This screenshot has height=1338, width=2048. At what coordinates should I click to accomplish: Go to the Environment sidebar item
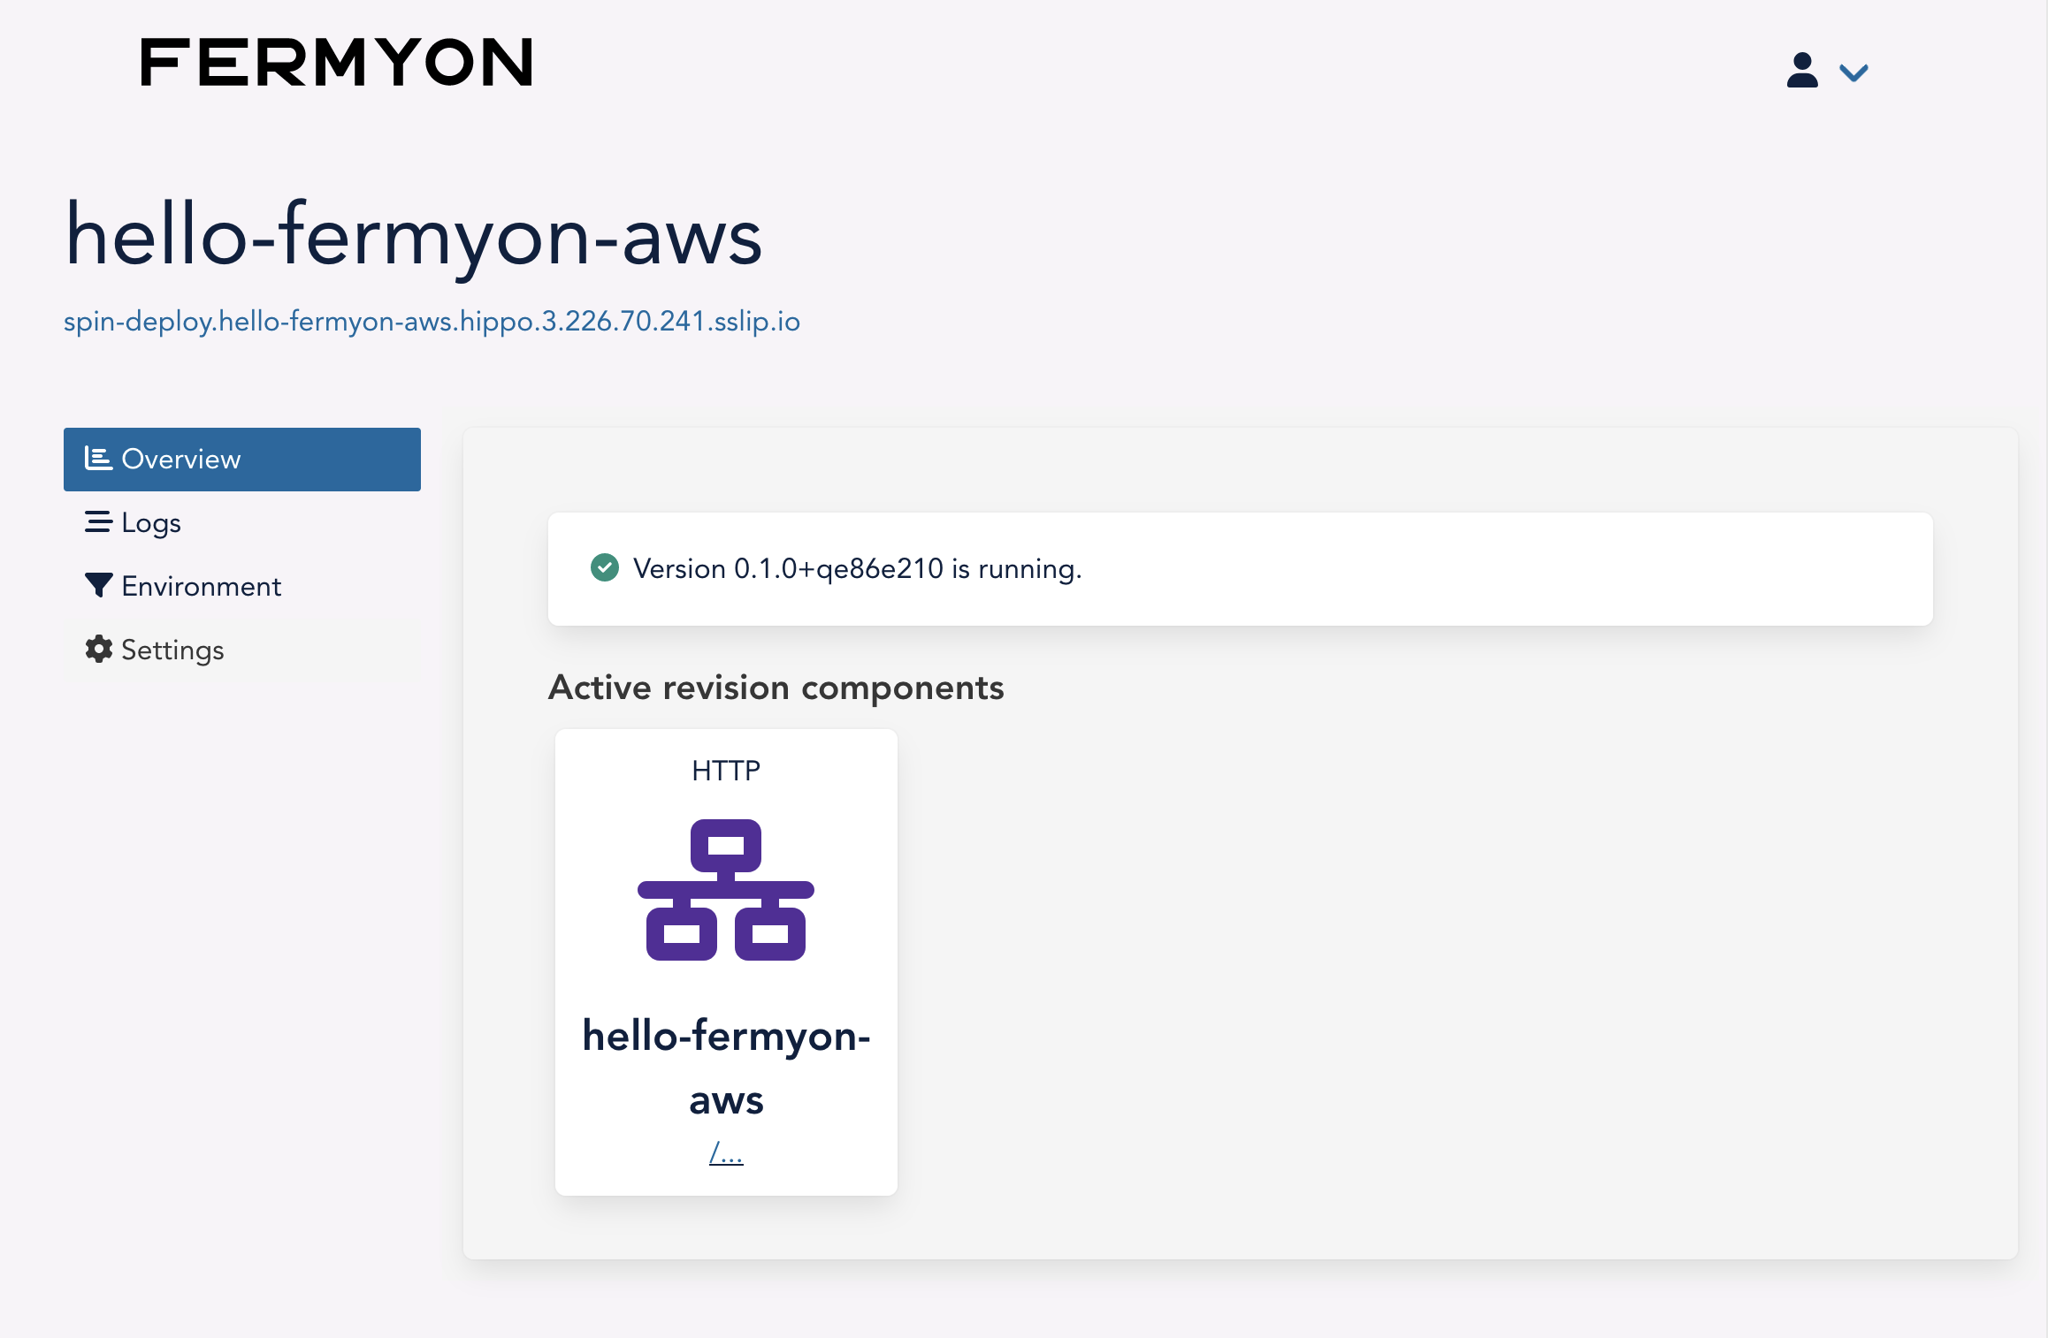tap(242, 587)
